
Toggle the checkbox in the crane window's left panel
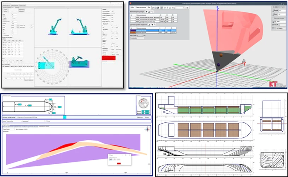[x=4, y=35]
